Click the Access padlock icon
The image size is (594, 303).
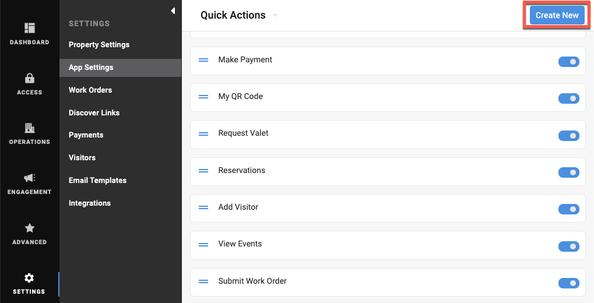click(x=30, y=78)
